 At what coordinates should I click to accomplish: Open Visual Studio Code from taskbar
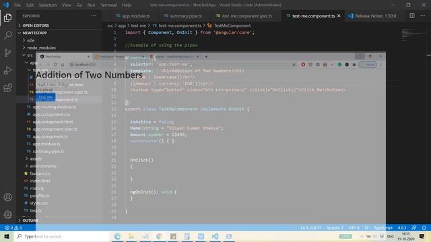coord(215,236)
